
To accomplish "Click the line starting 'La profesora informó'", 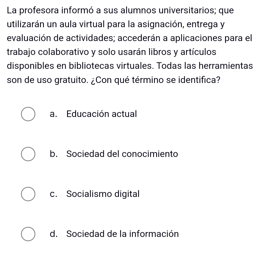I will pos(120,11).
